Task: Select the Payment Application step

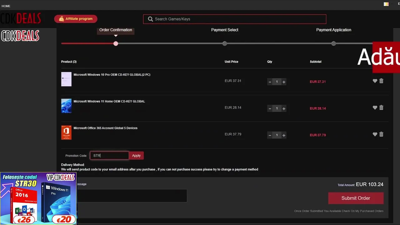Action: (x=334, y=30)
